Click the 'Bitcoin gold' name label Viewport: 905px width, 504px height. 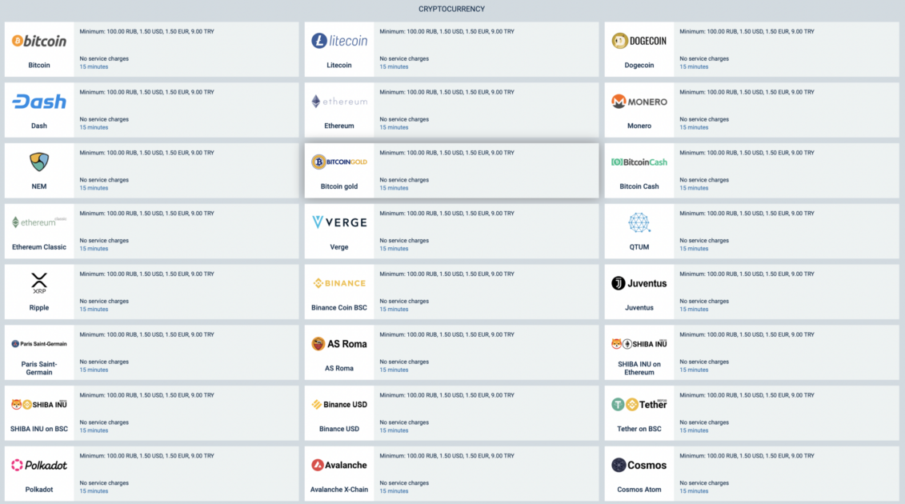click(339, 186)
